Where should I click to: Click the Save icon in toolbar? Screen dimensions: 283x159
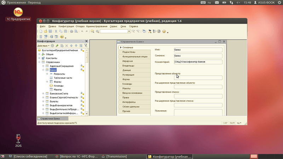click(50, 31)
